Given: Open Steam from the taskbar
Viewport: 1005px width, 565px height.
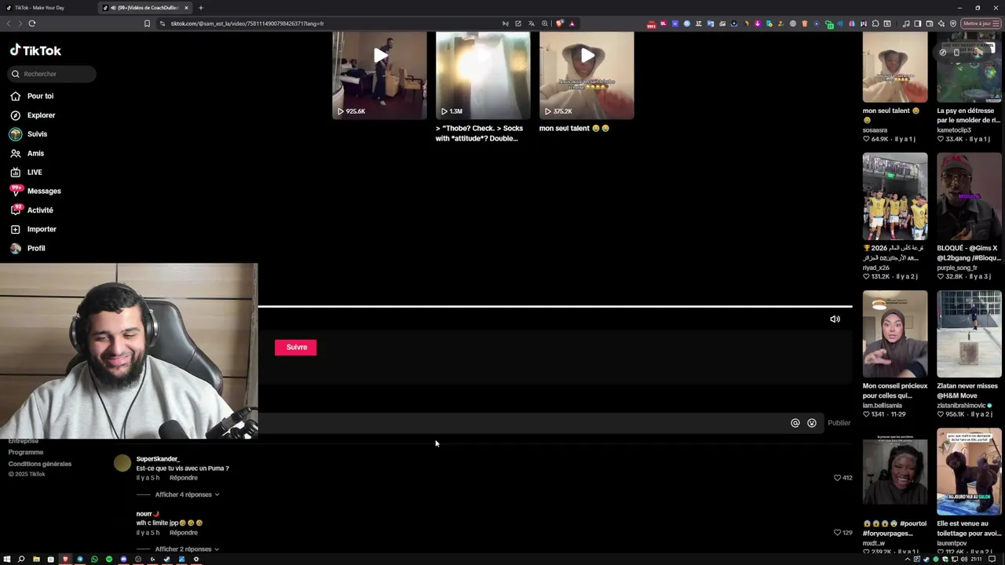Looking at the screenshot, I should (x=167, y=560).
